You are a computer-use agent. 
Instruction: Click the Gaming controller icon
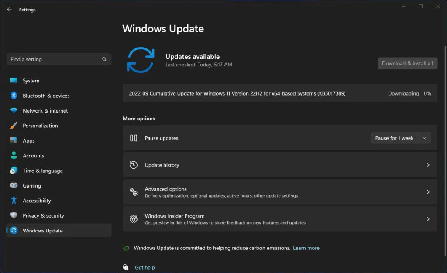pyautogui.click(x=14, y=185)
